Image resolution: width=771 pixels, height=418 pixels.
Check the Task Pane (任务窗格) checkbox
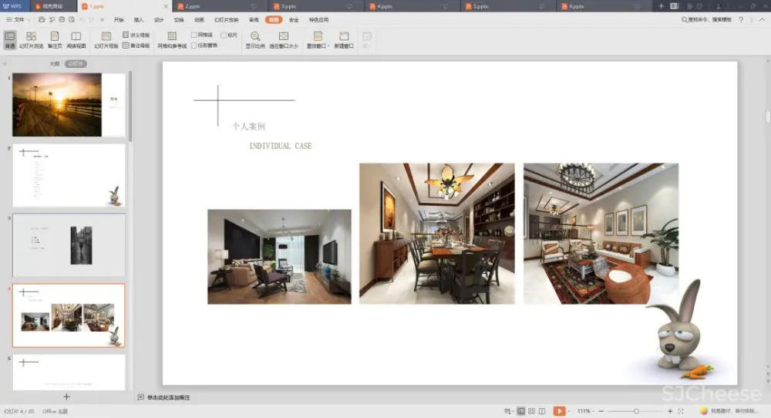[x=194, y=46]
